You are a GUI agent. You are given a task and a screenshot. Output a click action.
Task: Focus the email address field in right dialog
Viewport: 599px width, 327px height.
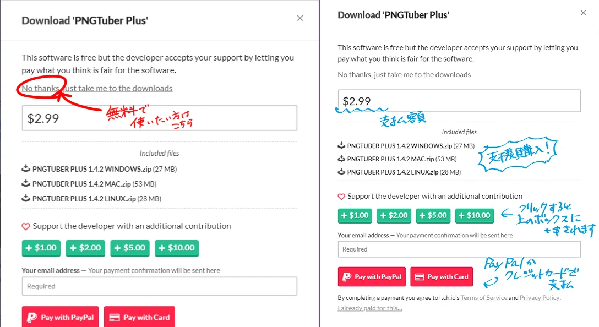459,249
